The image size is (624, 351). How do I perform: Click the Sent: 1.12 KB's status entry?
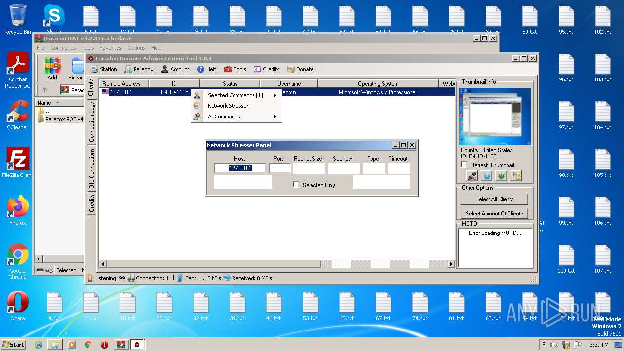[198, 278]
